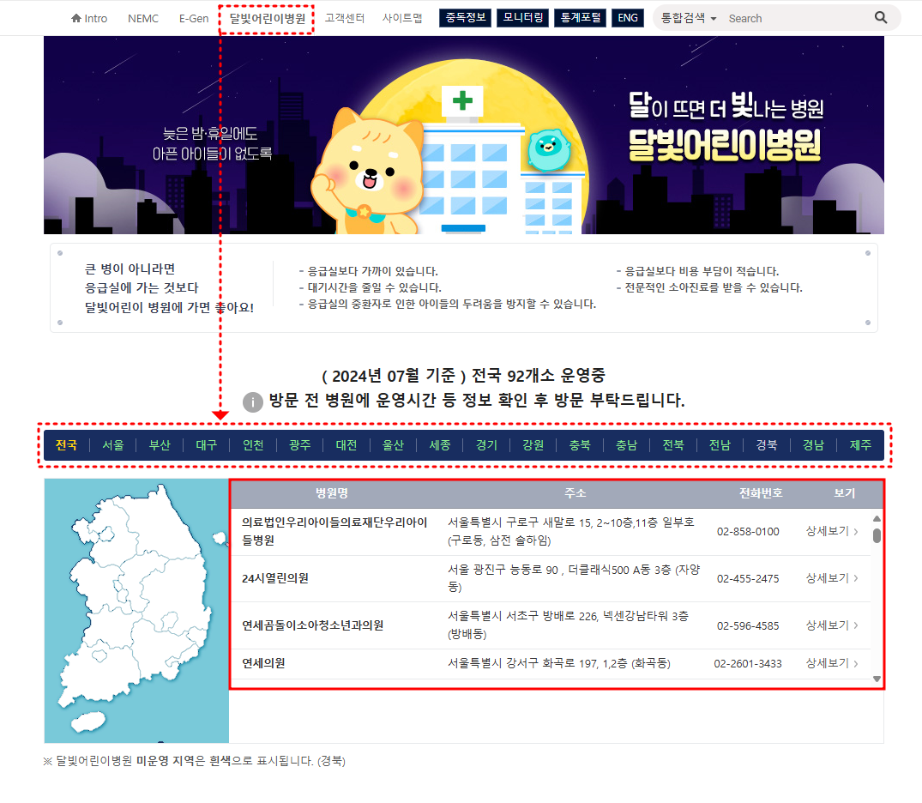This screenshot has width=922, height=803.
Task: Open the NEMC menu link
Action: point(142,17)
